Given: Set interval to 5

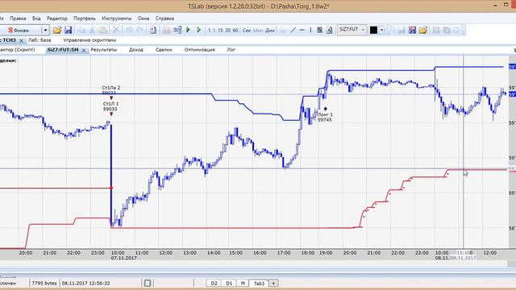Looking at the screenshot, I should [x=214, y=31].
